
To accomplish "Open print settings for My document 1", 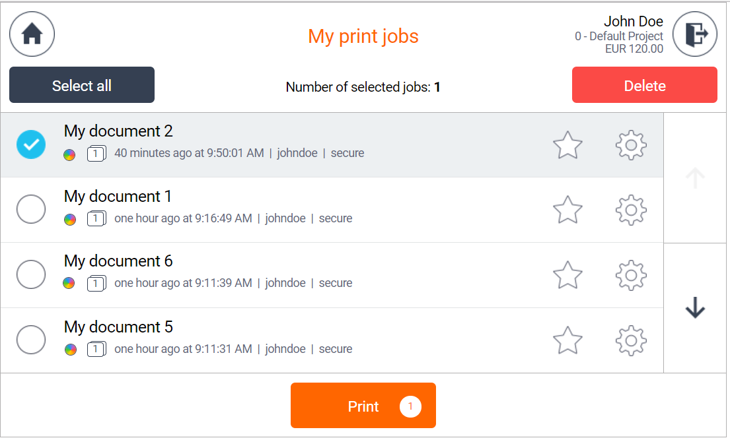I will 631,210.
